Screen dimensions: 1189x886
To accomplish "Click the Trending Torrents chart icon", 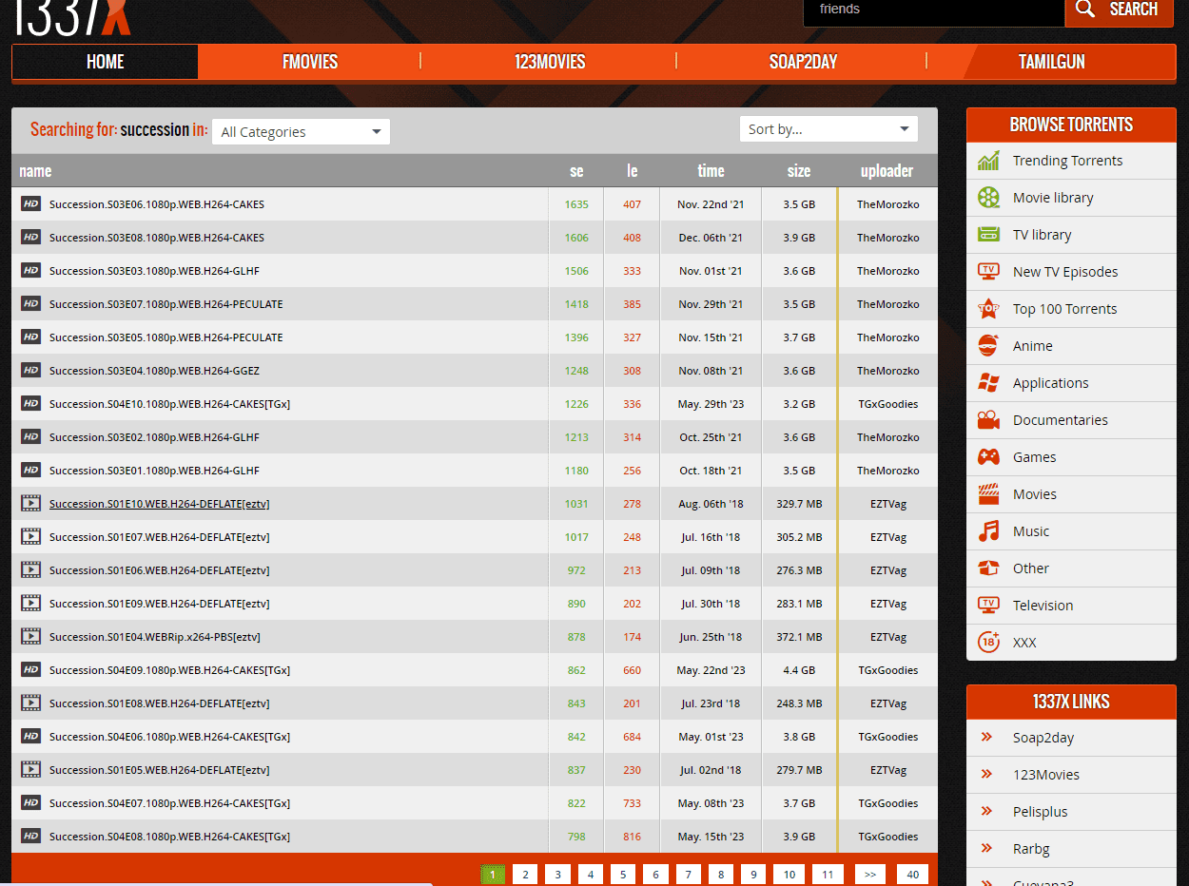I will click(988, 161).
